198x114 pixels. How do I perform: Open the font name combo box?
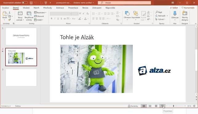tap(61, 13)
